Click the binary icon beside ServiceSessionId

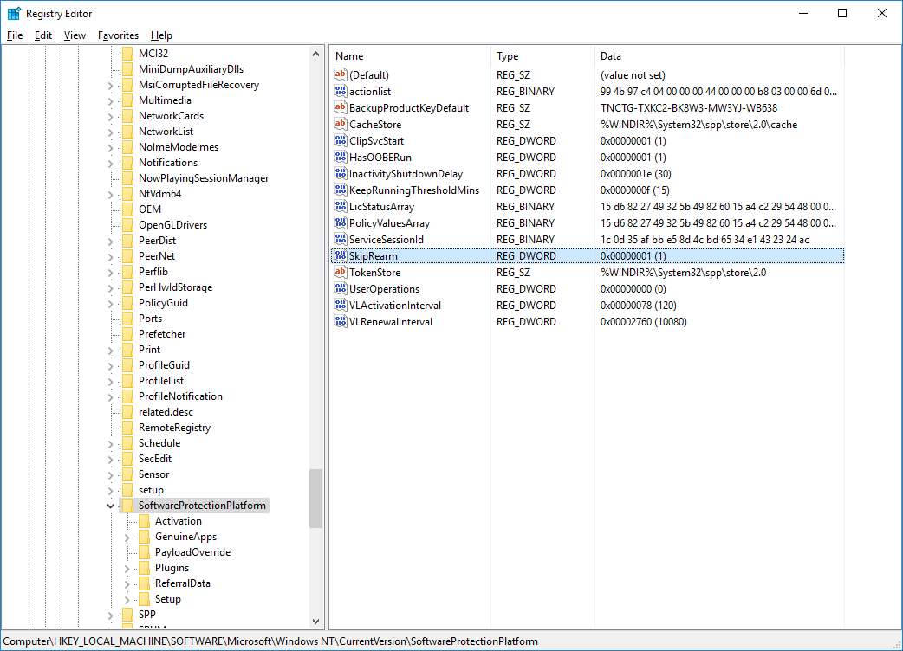coord(341,239)
